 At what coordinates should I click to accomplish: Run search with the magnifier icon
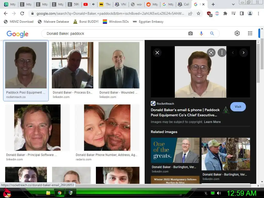coord(212,34)
